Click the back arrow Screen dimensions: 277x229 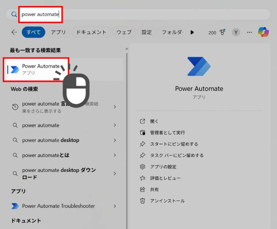[14, 32]
